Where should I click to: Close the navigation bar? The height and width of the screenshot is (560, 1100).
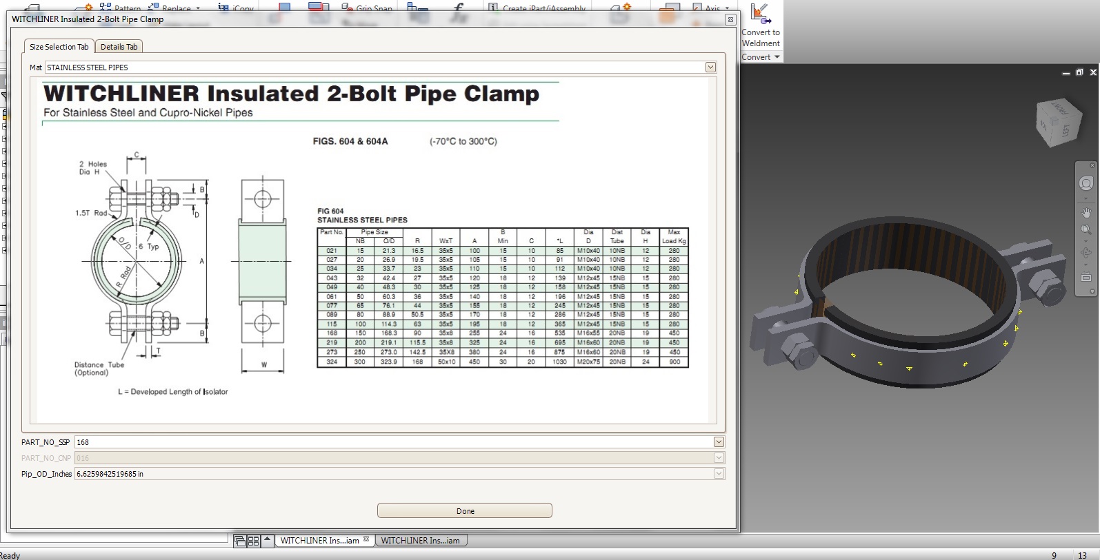click(1092, 165)
